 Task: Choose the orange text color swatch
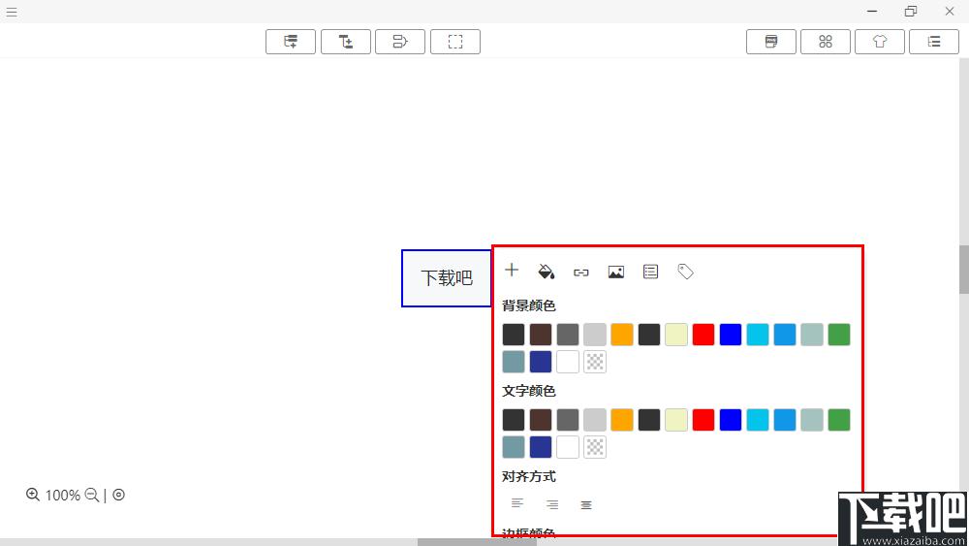tap(622, 420)
